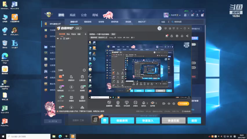Click the record video icon beside preview eye
247x139 pixels.
164,103
